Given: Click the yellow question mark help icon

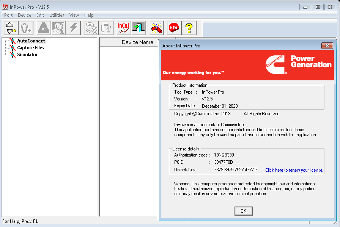Looking at the screenshot, I should 189,28.
